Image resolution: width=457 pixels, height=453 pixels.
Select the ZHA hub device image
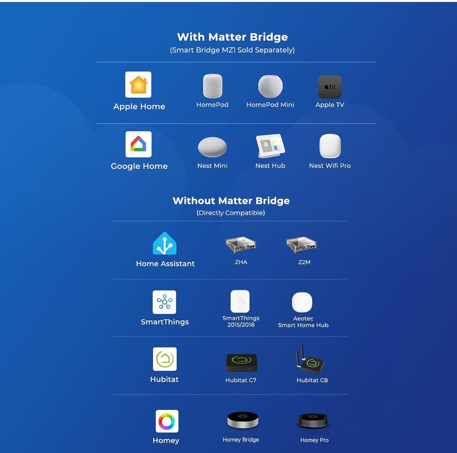coord(241,245)
